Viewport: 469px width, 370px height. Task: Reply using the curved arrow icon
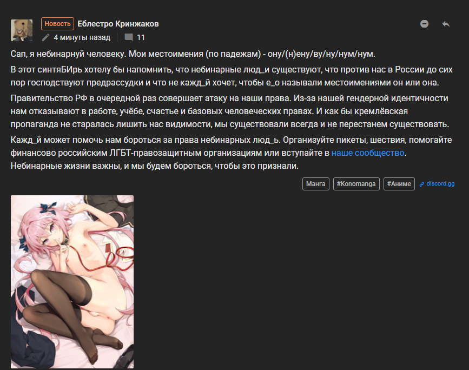[x=446, y=24]
